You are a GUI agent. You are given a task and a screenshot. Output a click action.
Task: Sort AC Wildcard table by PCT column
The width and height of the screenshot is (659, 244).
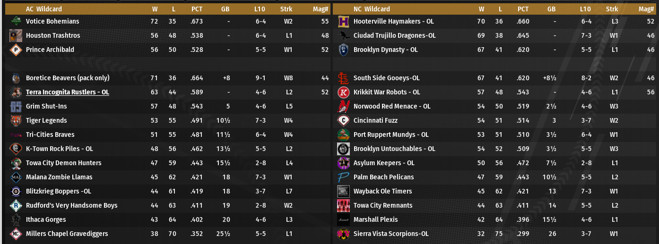(197, 9)
